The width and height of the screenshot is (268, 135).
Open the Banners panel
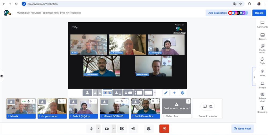(262, 36)
